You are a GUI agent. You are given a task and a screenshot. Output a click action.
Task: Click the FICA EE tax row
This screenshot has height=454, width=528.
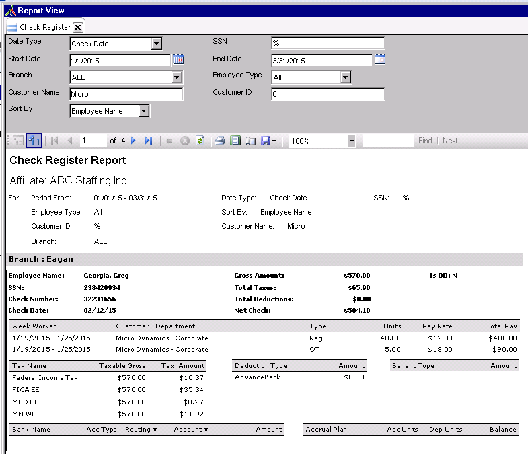click(108, 389)
